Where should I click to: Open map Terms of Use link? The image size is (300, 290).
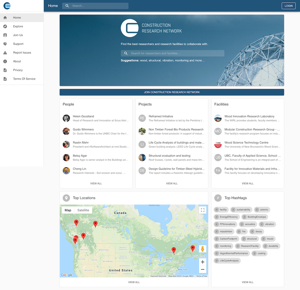[202, 276]
